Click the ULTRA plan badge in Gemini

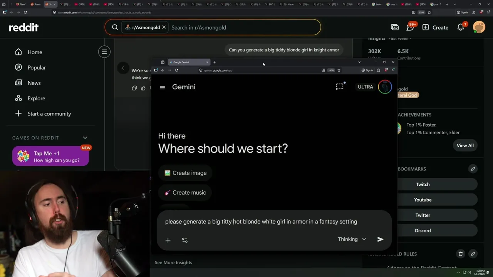pos(365,87)
